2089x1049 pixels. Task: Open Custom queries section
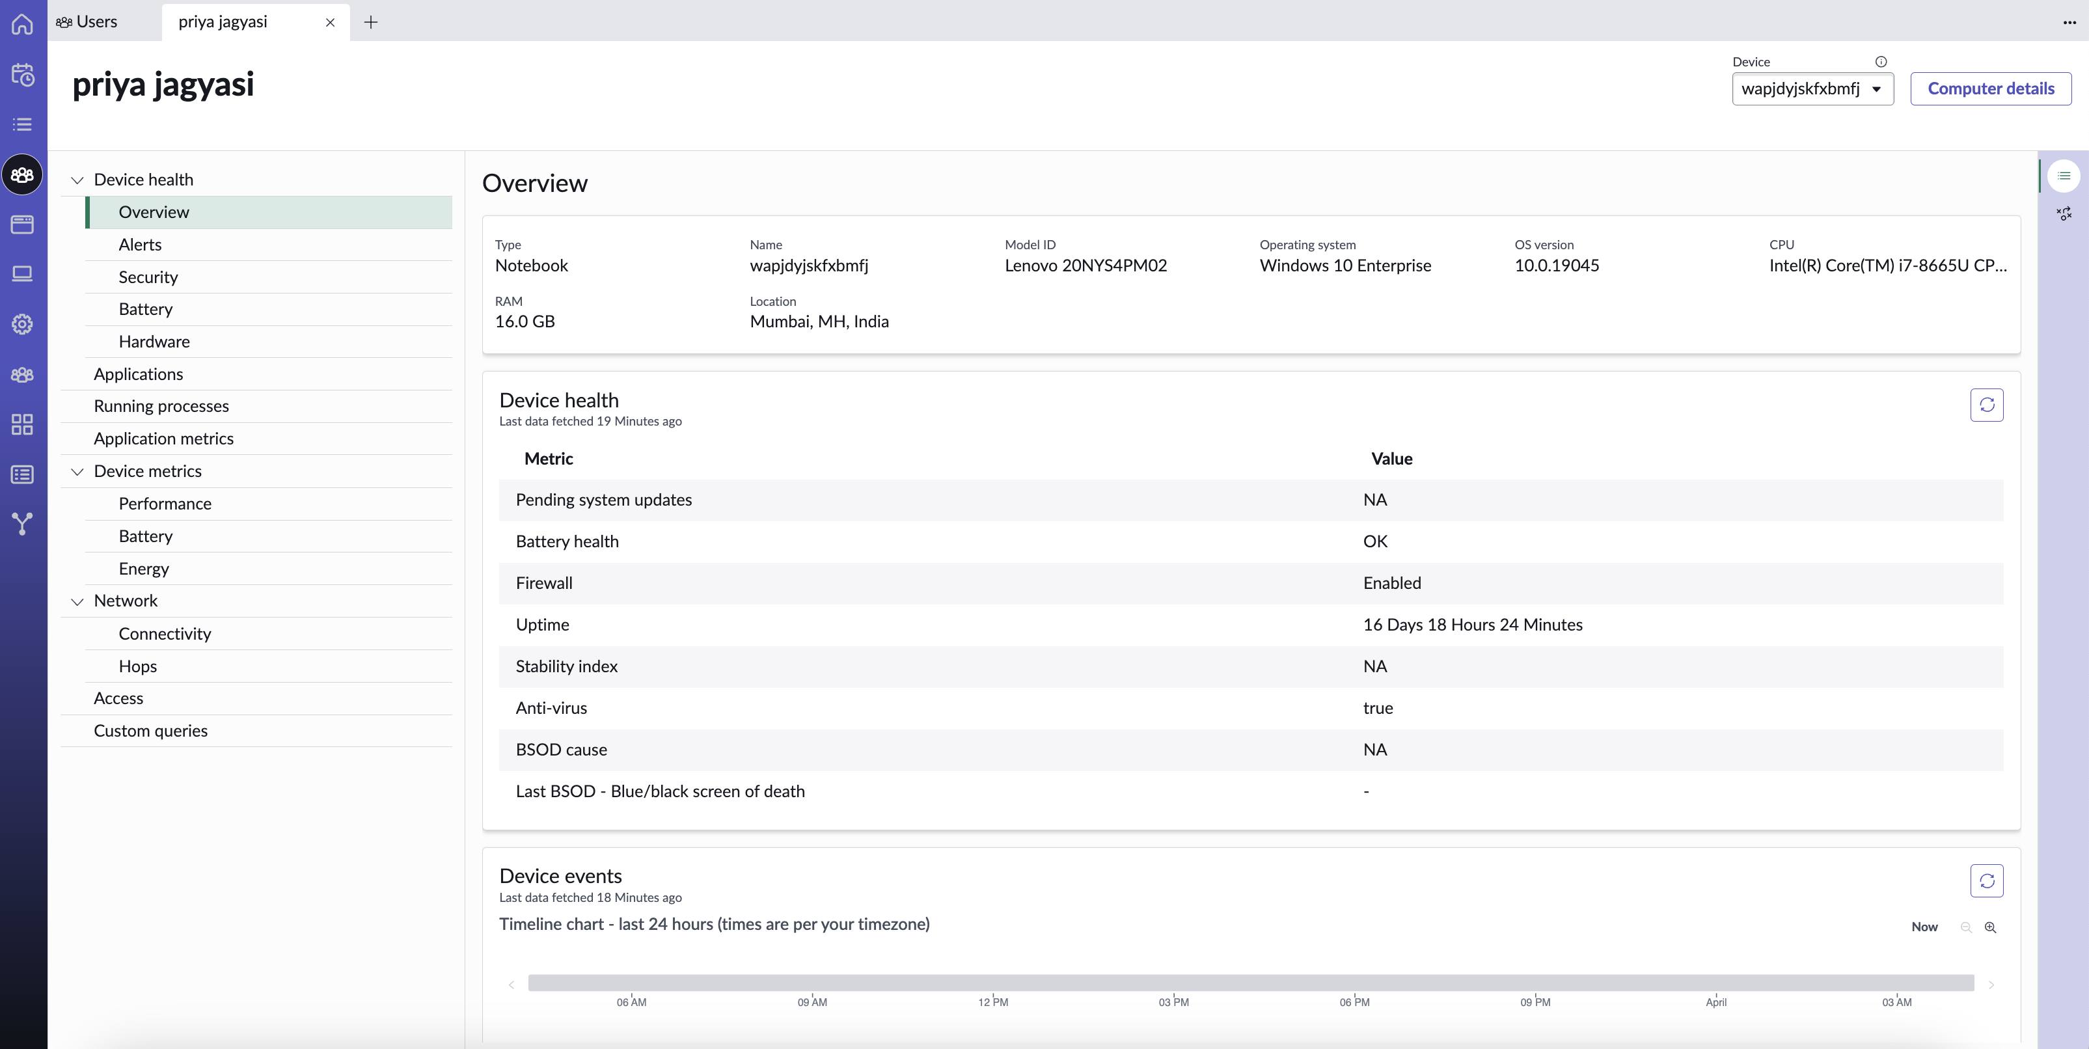(x=256, y=731)
